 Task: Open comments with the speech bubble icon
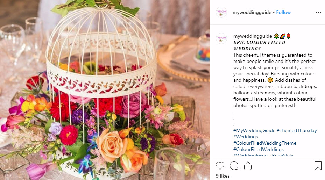point(234,166)
